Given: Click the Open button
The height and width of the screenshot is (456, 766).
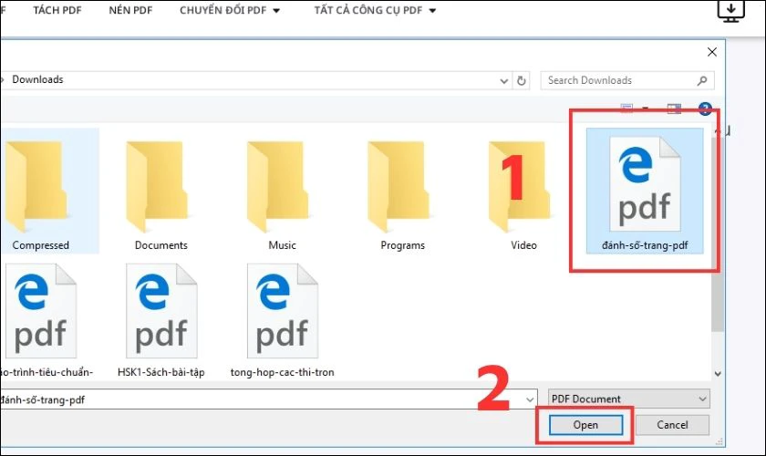Looking at the screenshot, I should click(x=585, y=425).
